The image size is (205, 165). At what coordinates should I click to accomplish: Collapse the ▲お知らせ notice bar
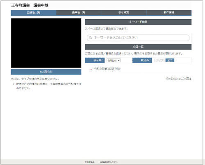pos(46,72)
